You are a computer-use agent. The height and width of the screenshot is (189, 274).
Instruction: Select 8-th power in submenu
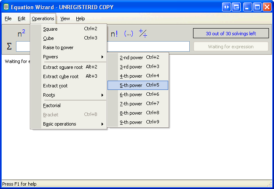138,113
